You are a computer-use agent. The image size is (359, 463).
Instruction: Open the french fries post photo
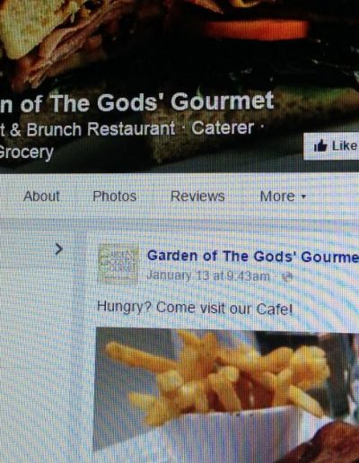pos(226,395)
